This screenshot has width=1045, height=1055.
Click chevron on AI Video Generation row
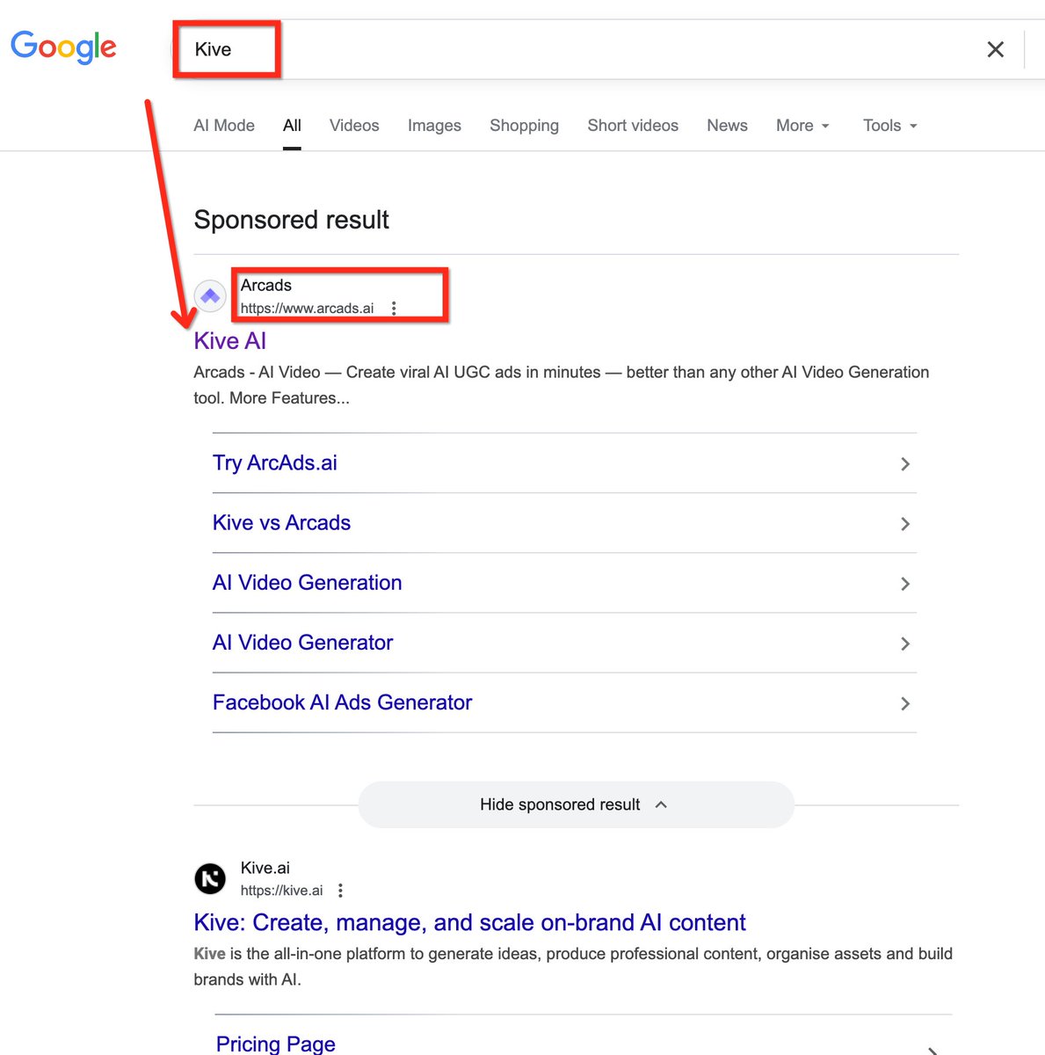[905, 584]
